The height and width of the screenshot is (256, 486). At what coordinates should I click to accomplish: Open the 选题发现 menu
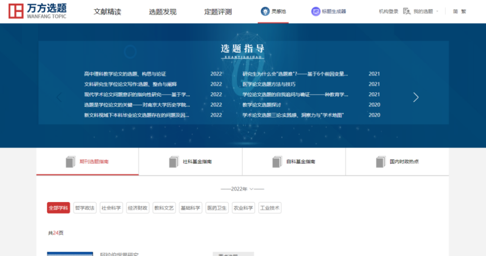(162, 12)
